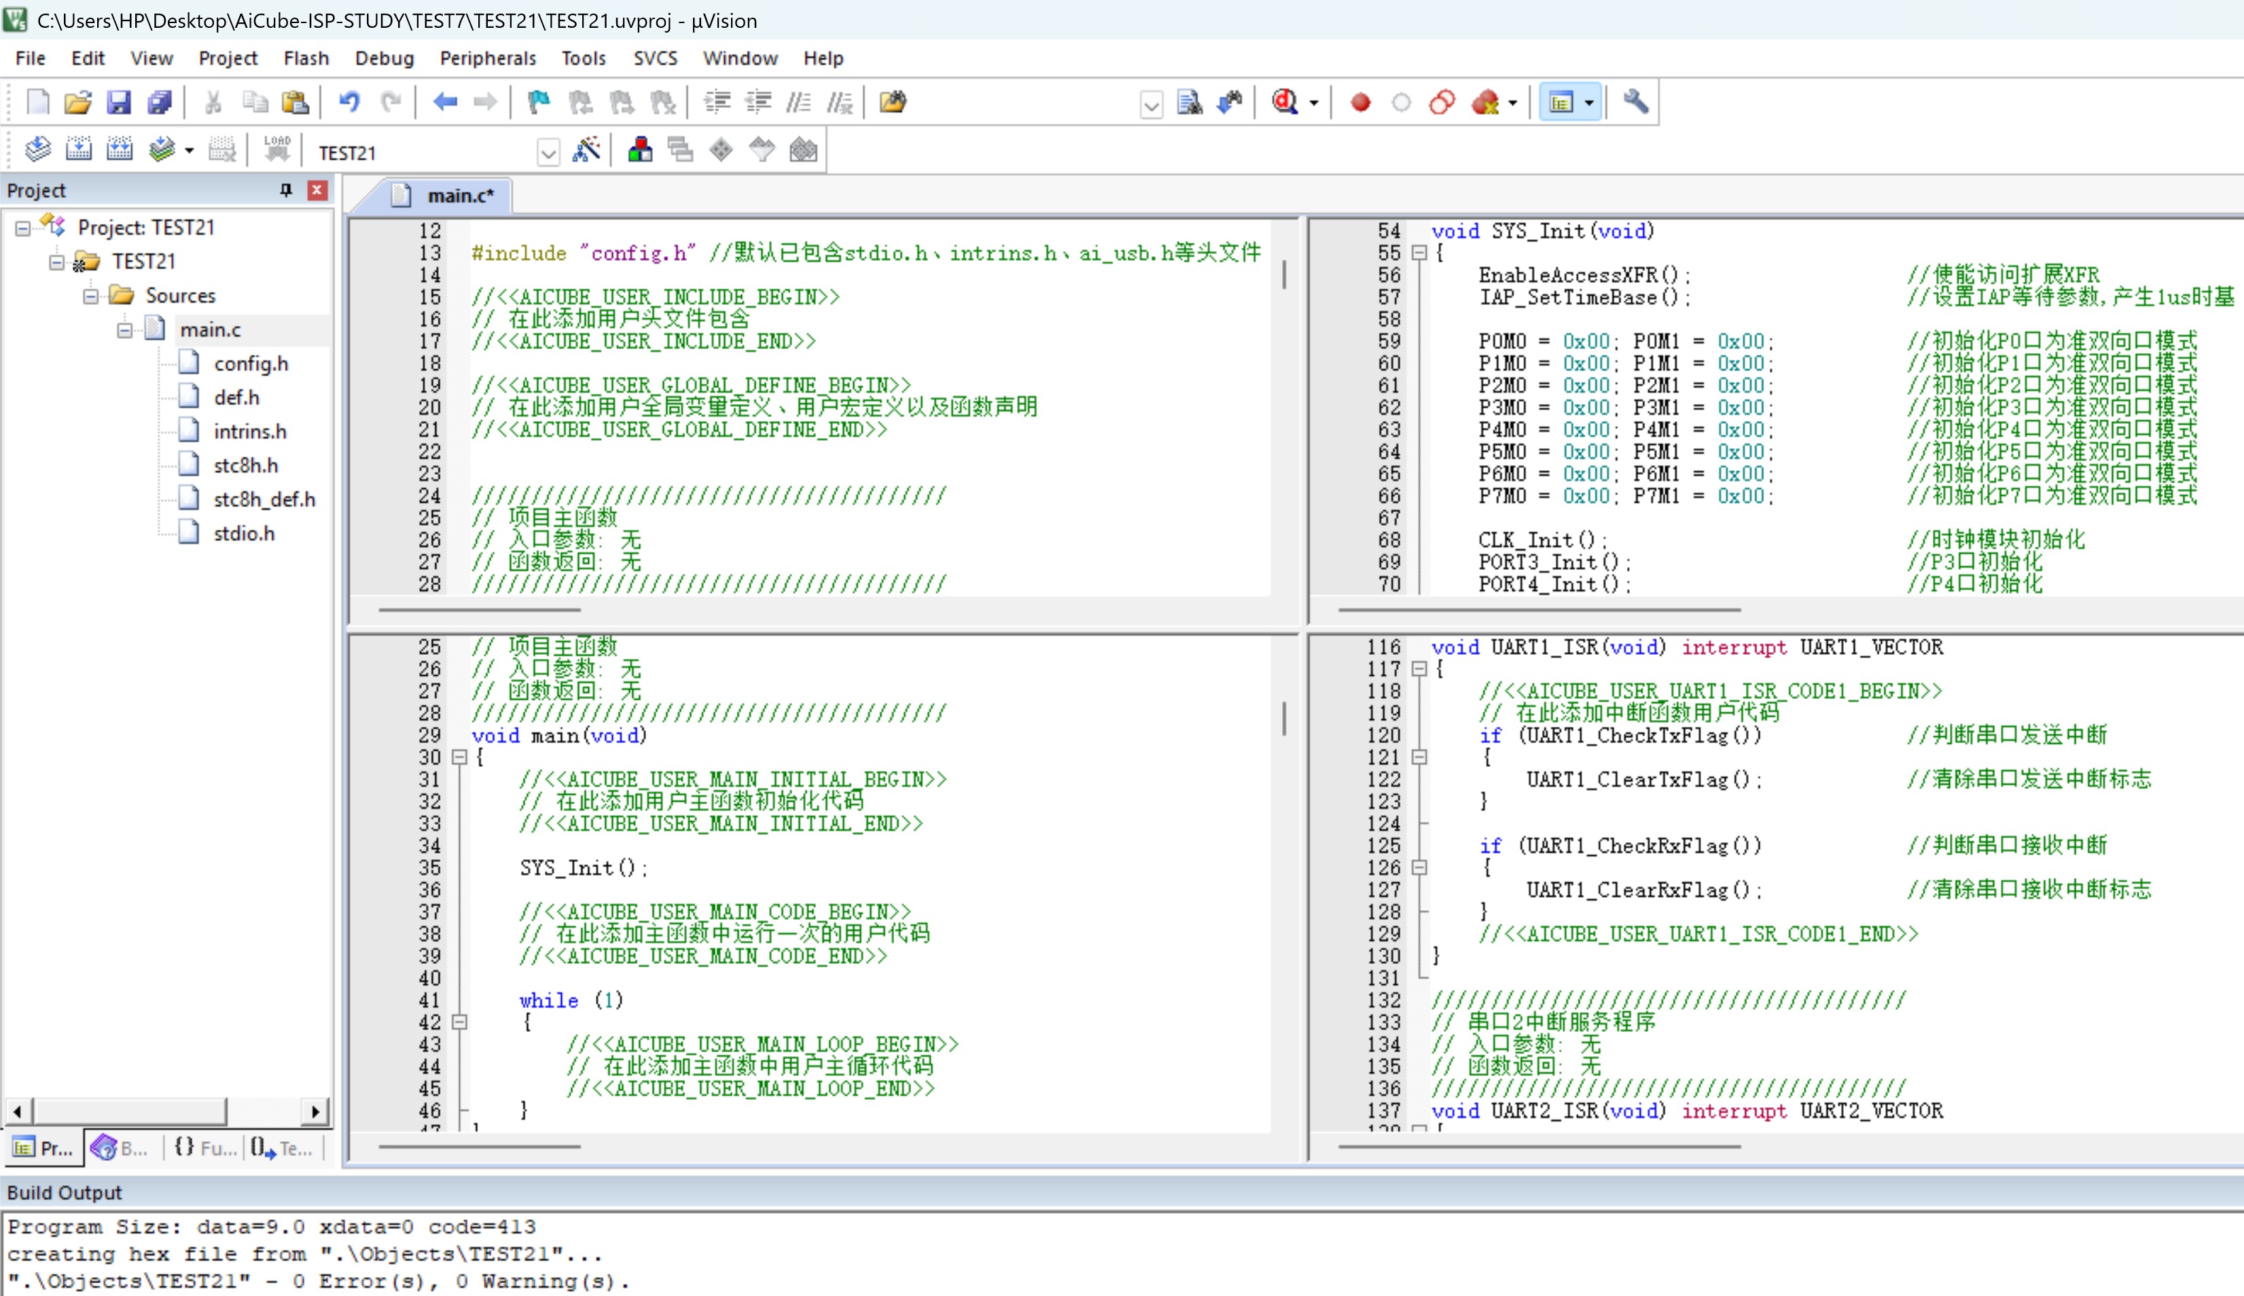The width and height of the screenshot is (2244, 1296).
Task: Collapse main.c file dependencies
Action: pos(124,330)
